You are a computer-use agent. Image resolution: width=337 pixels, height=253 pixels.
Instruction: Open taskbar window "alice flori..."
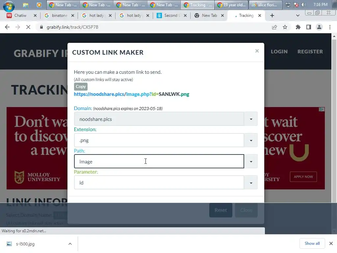266,5
